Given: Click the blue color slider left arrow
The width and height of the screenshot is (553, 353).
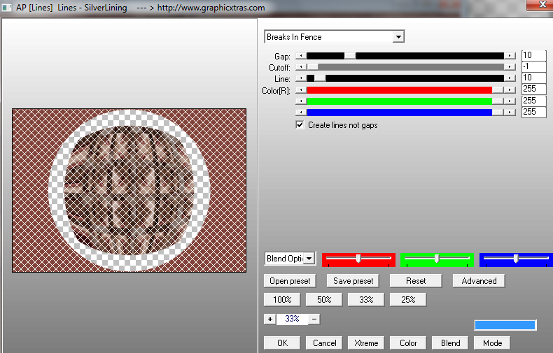Looking at the screenshot, I should point(302,112).
